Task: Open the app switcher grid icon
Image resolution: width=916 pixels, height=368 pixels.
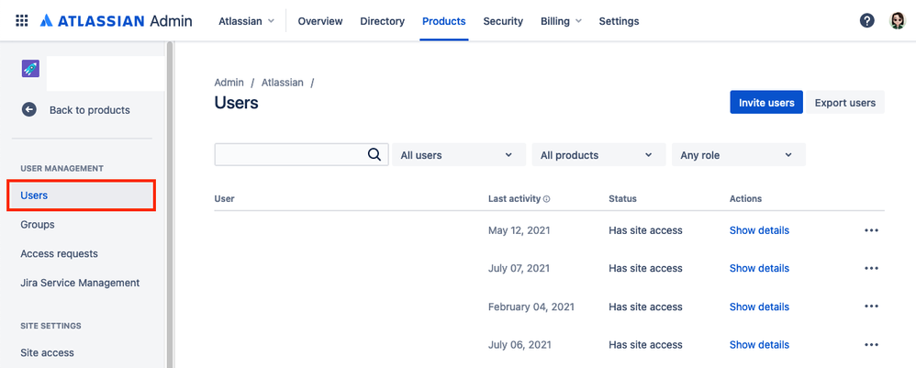Action: [22, 21]
